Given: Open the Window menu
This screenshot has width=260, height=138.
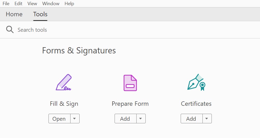Looking at the screenshot, I should coord(51,4).
